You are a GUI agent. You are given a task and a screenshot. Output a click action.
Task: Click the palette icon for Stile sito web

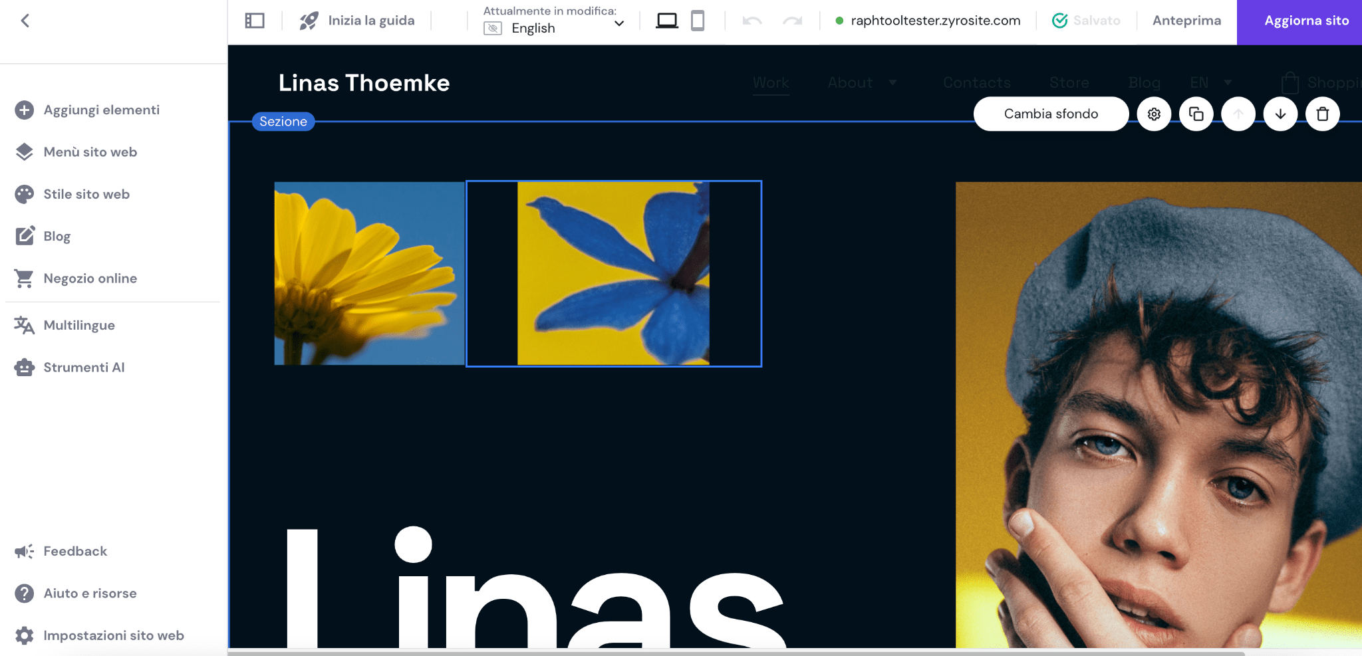tap(25, 194)
